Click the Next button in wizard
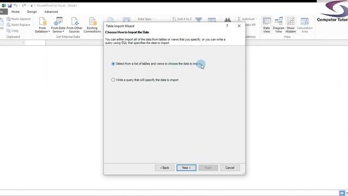The width and height of the screenshot is (348, 196). [187, 168]
